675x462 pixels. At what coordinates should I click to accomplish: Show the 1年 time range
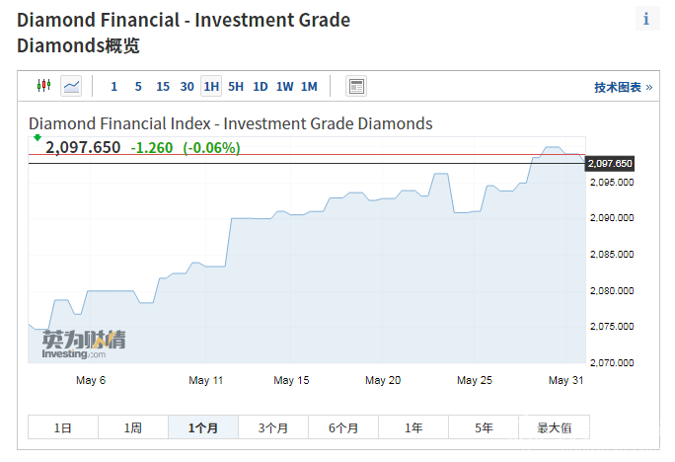coord(413,427)
